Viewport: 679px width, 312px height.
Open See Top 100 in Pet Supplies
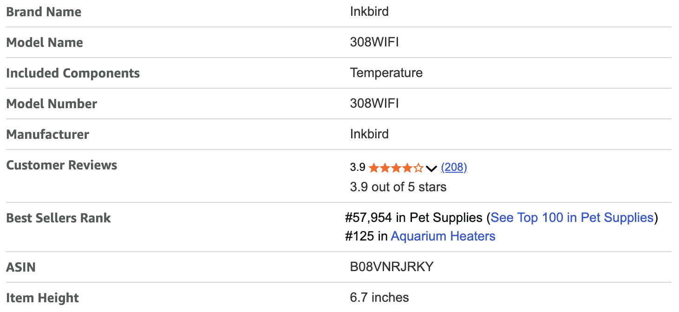[572, 217]
